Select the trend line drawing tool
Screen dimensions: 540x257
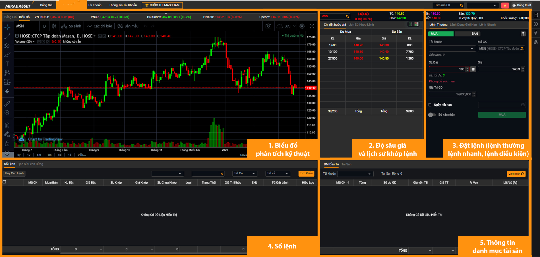(7, 36)
